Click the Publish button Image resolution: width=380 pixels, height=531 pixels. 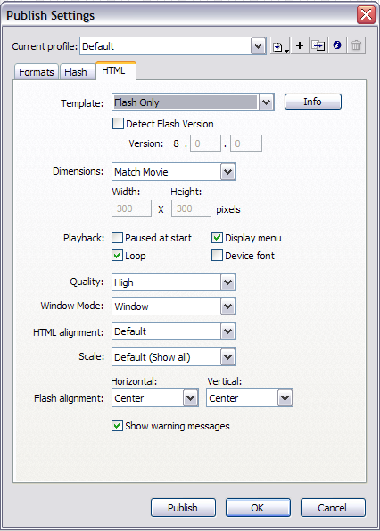(183, 508)
